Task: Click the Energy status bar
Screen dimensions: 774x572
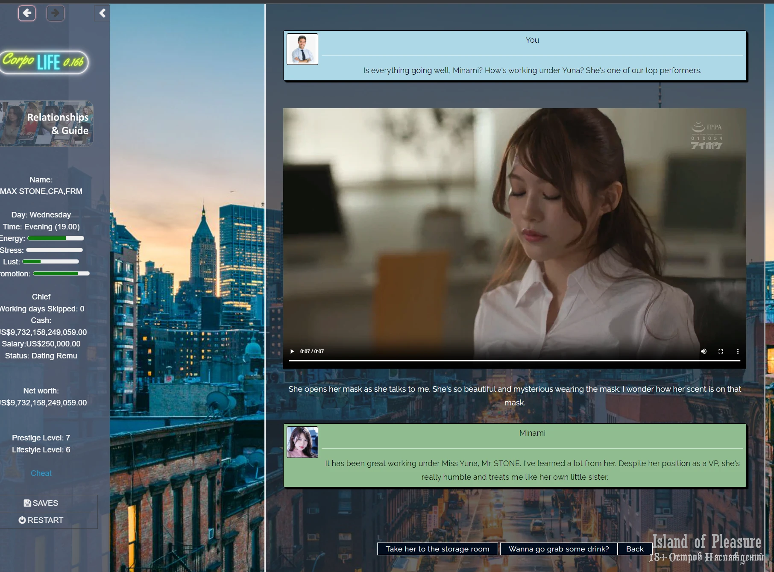Action: click(x=56, y=238)
